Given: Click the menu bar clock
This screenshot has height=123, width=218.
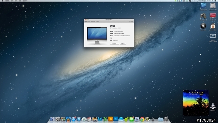Looking at the screenshot, I should (205, 1).
